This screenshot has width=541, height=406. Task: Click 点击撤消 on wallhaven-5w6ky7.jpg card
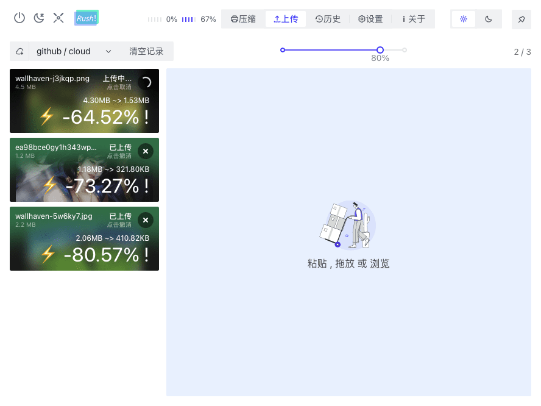[x=119, y=225]
